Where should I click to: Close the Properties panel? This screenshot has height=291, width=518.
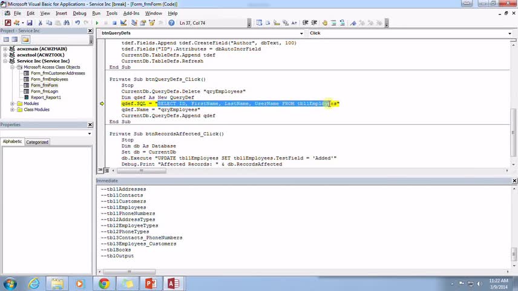coord(90,125)
